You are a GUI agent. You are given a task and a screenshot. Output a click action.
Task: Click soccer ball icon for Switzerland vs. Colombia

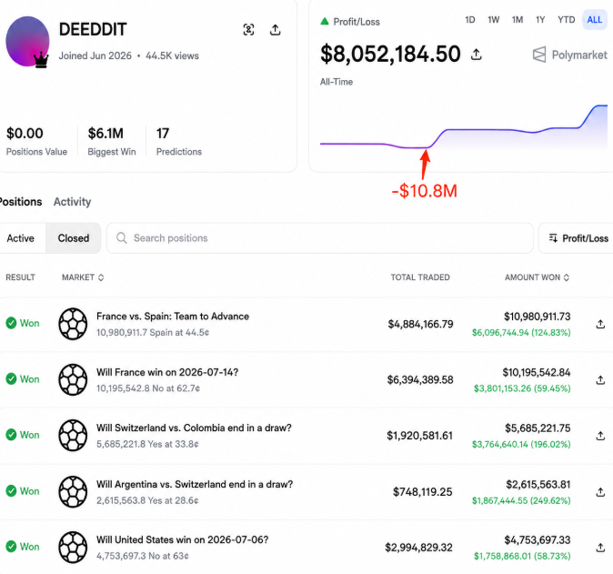(73, 435)
